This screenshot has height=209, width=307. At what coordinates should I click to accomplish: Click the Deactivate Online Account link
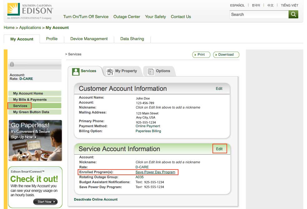[x=96, y=199]
